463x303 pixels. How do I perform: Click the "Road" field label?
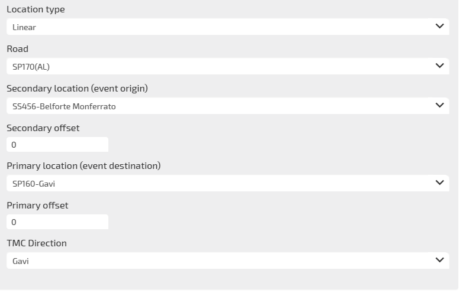pos(17,49)
